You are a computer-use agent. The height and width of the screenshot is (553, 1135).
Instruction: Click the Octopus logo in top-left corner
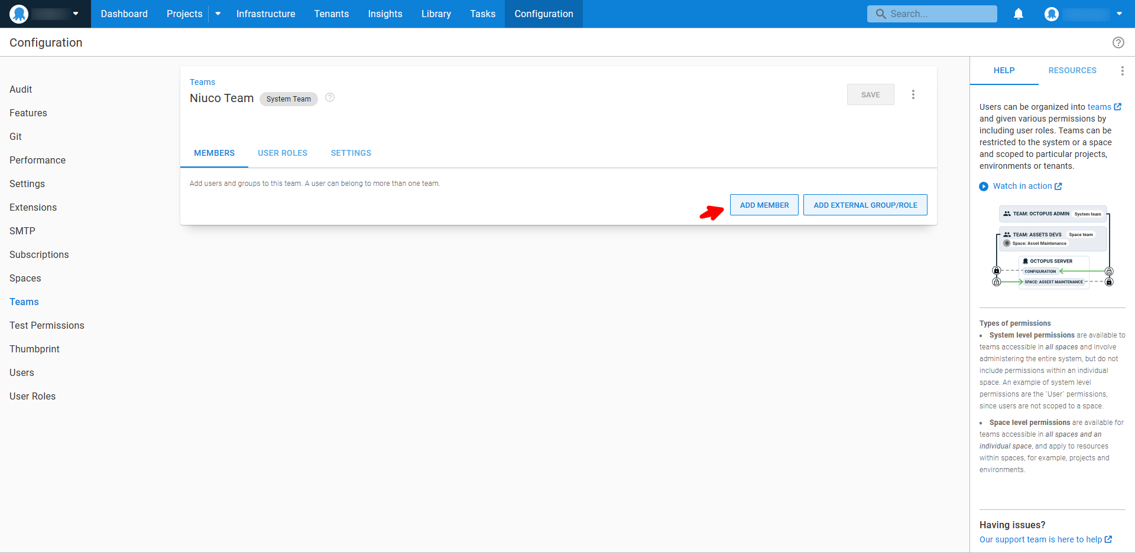(19, 14)
